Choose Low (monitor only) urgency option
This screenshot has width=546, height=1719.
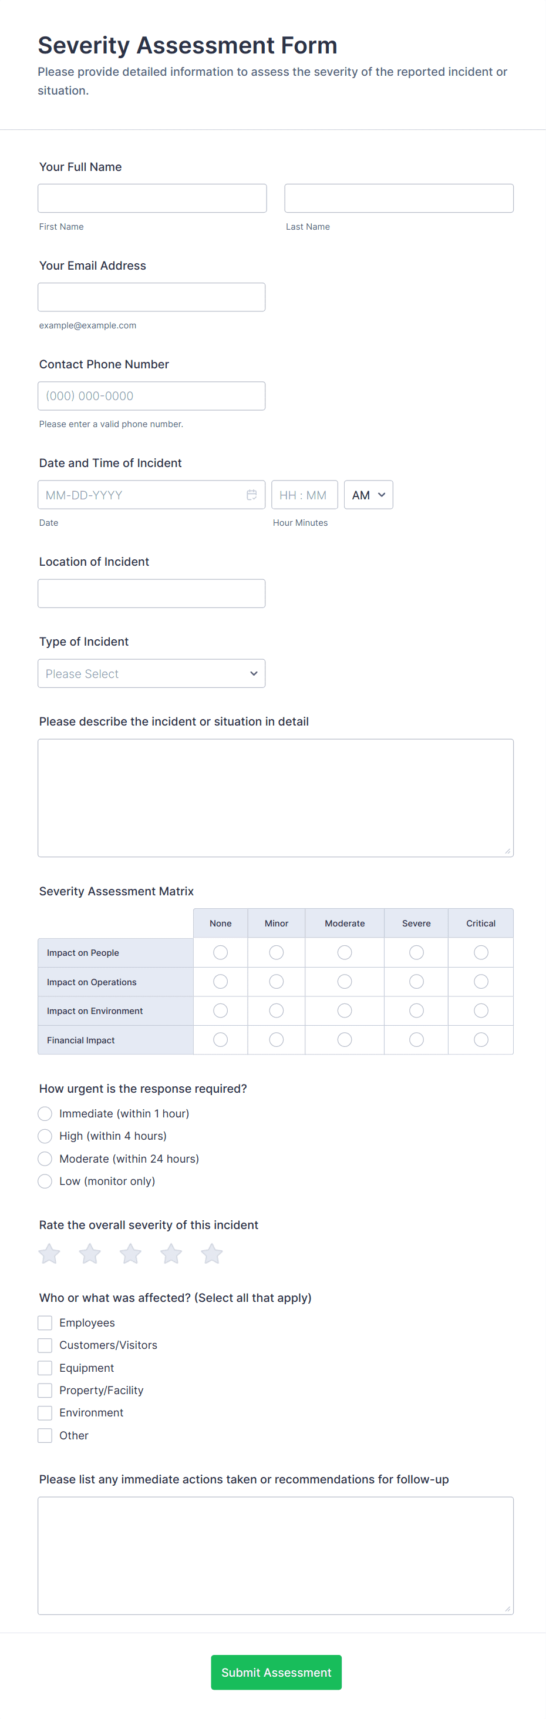45,1181
